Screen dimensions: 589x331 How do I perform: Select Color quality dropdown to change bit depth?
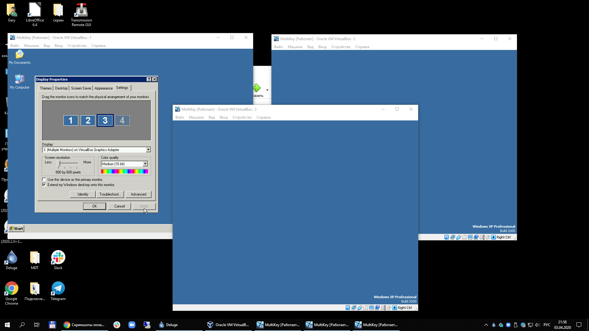124,164
